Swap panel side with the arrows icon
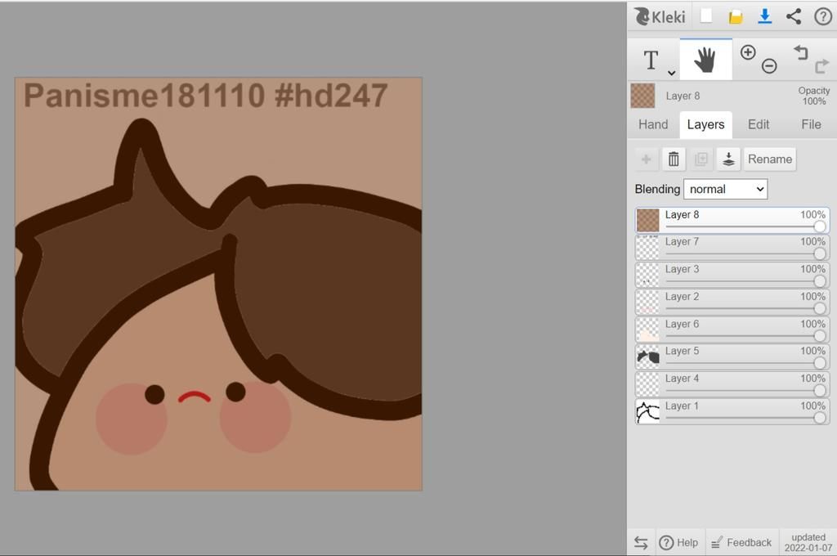The width and height of the screenshot is (837, 556). pyautogui.click(x=641, y=543)
